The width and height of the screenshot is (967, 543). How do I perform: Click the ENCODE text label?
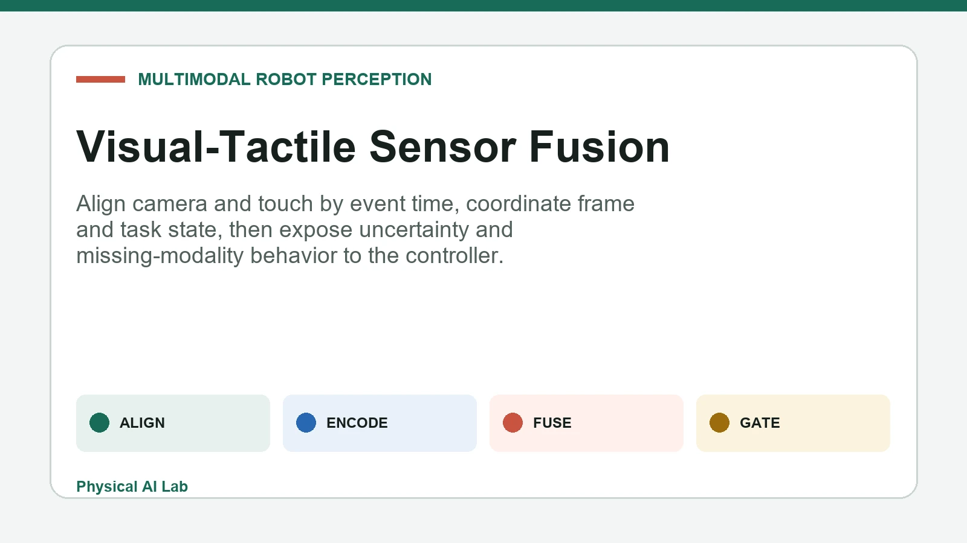pyautogui.click(x=357, y=423)
